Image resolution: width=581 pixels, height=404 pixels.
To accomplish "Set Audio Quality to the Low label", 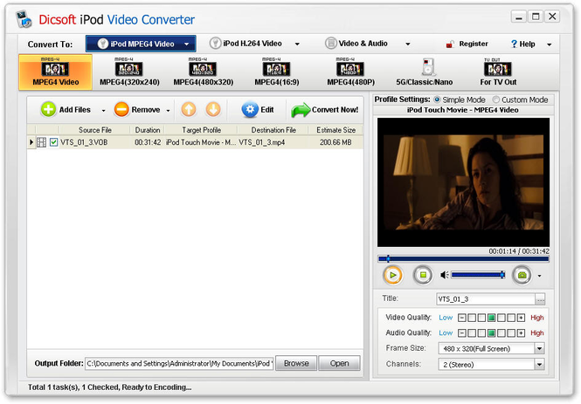I will click(x=446, y=333).
